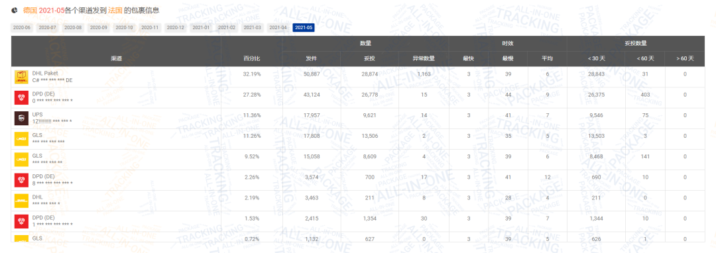Click the 平均 time column header

(547, 58)
